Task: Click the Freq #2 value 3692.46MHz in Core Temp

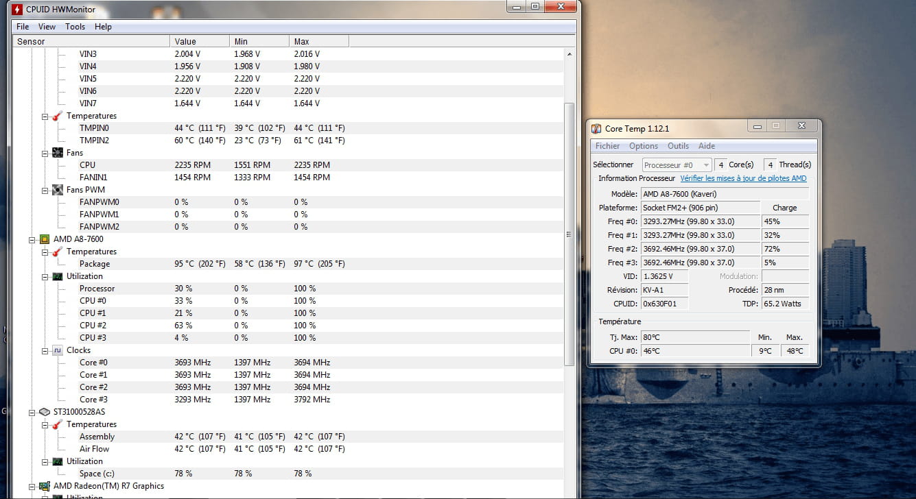Action: pos(701,249)
